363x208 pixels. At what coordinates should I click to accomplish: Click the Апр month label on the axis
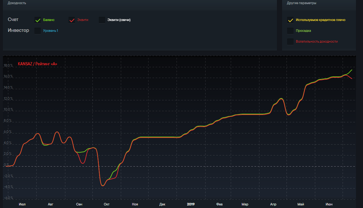[273, 204]
